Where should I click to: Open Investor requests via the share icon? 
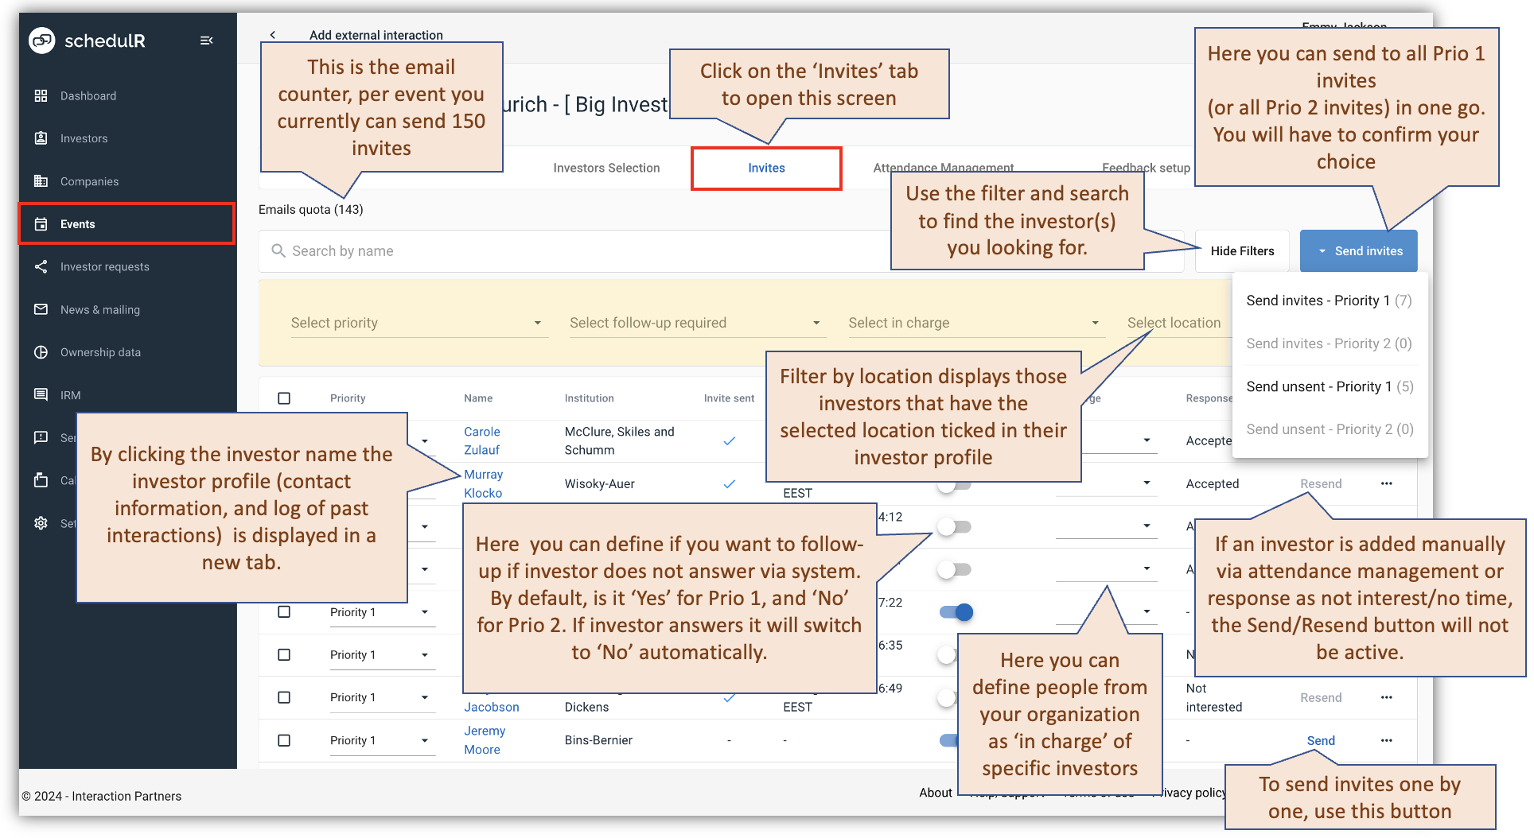tap(41, 266)
